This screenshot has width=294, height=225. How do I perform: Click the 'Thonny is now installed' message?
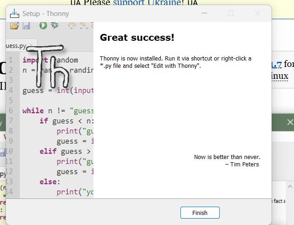[175, 62]
